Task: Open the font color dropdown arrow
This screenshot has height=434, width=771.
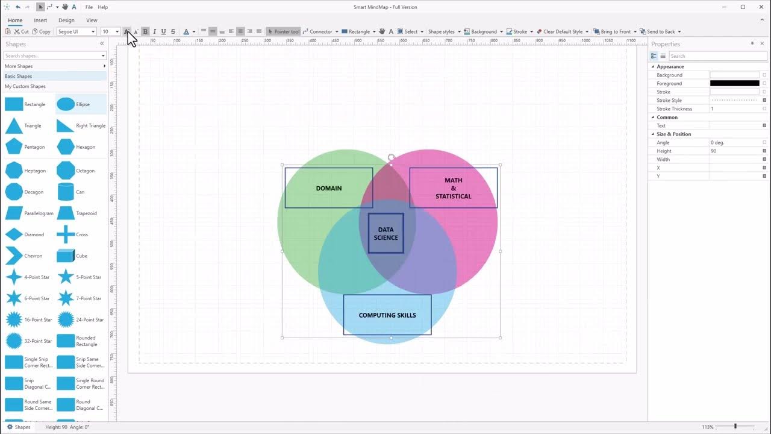Action: 194,31
